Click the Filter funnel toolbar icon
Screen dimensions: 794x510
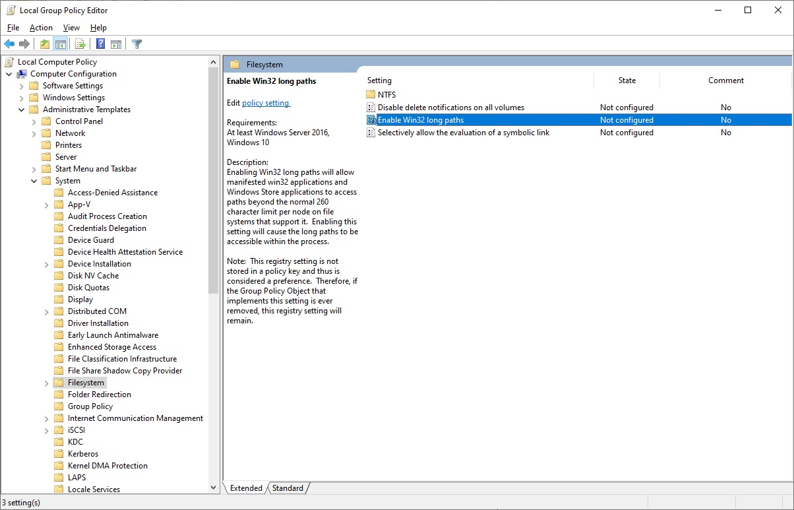[137, 44]
